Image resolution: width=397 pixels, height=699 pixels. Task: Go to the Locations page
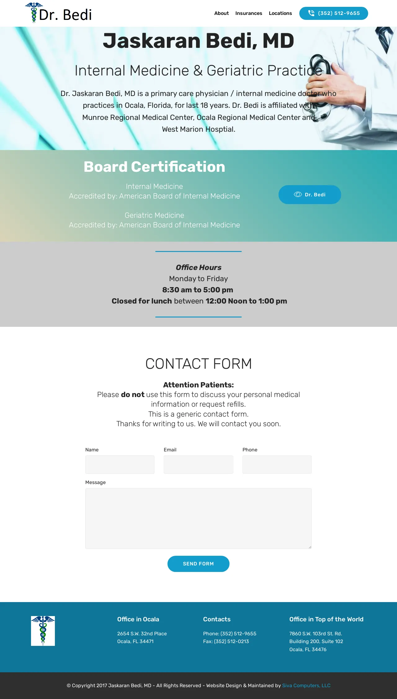[280, 13]
